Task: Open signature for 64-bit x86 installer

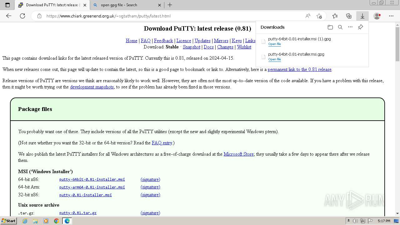Action: [x=150, y=179]
